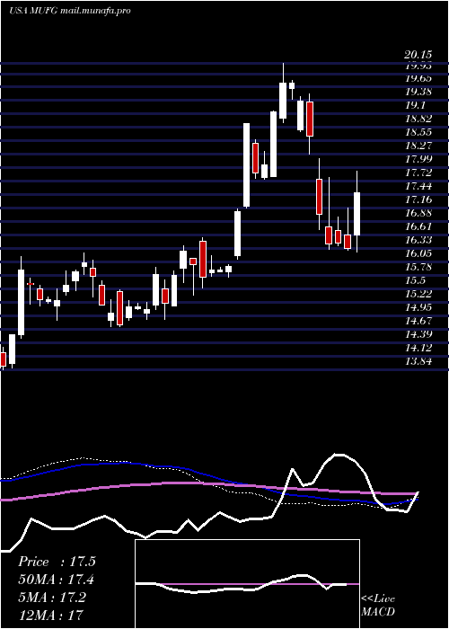This screenshot has width=449, height=629.
Task: Select the 20.15 price axis label
Action: (x=418, y=55)
